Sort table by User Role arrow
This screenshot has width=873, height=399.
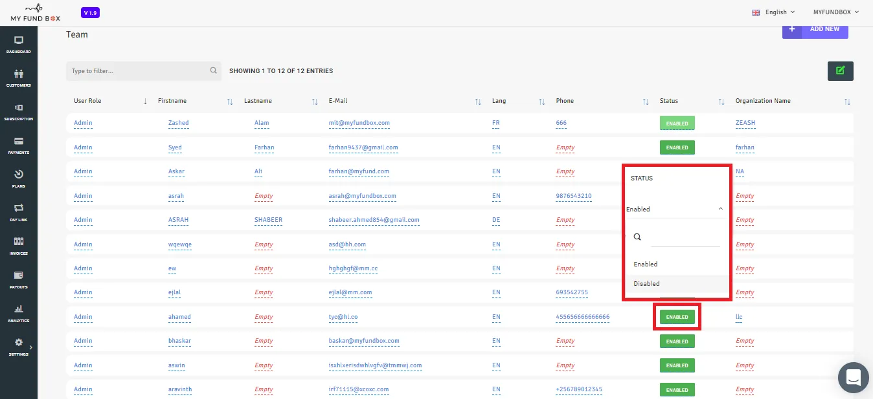[x=145, y=102]
